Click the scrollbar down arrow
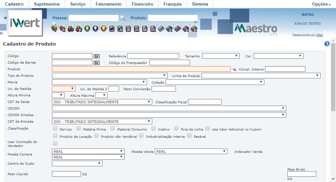This screenshot has height=182, width=336. coord(333,179)
